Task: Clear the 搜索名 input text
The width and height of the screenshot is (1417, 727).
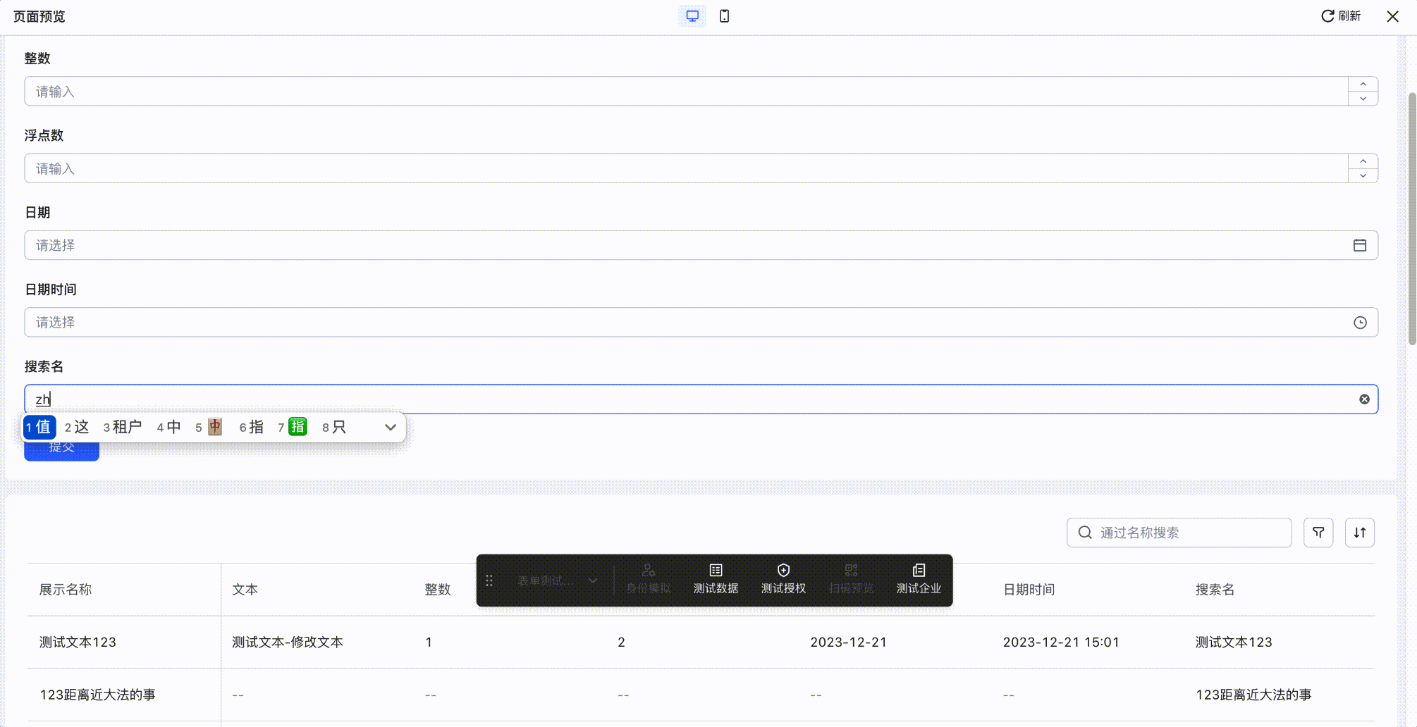Action: coord(1364,399)
